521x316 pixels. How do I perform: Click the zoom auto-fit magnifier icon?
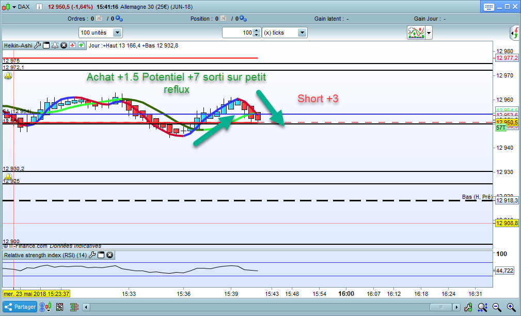tap(482, 307)
